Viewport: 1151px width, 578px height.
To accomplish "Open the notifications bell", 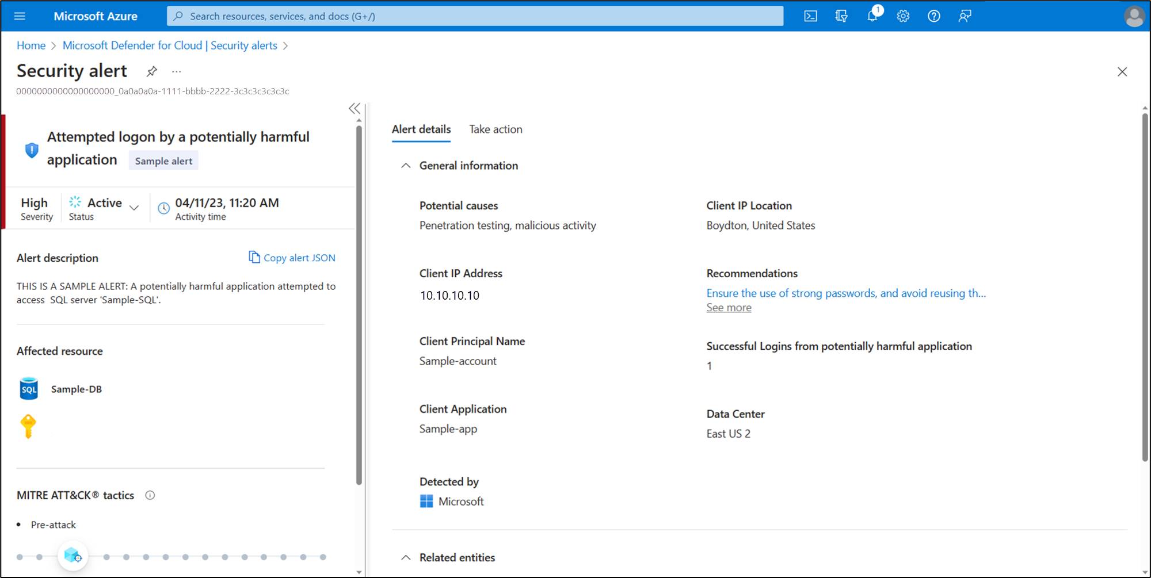I will tap(873, 16).
